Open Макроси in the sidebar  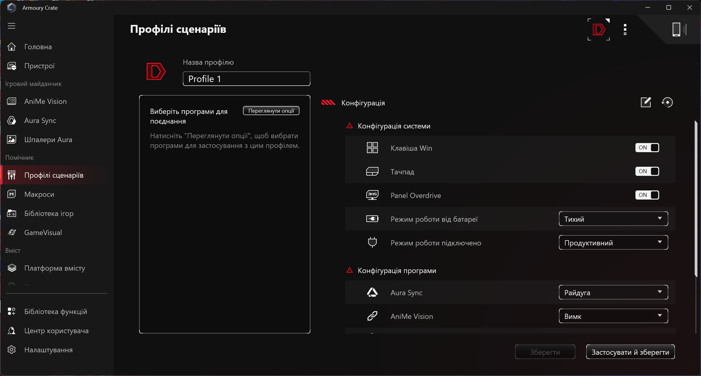(39, 194)
